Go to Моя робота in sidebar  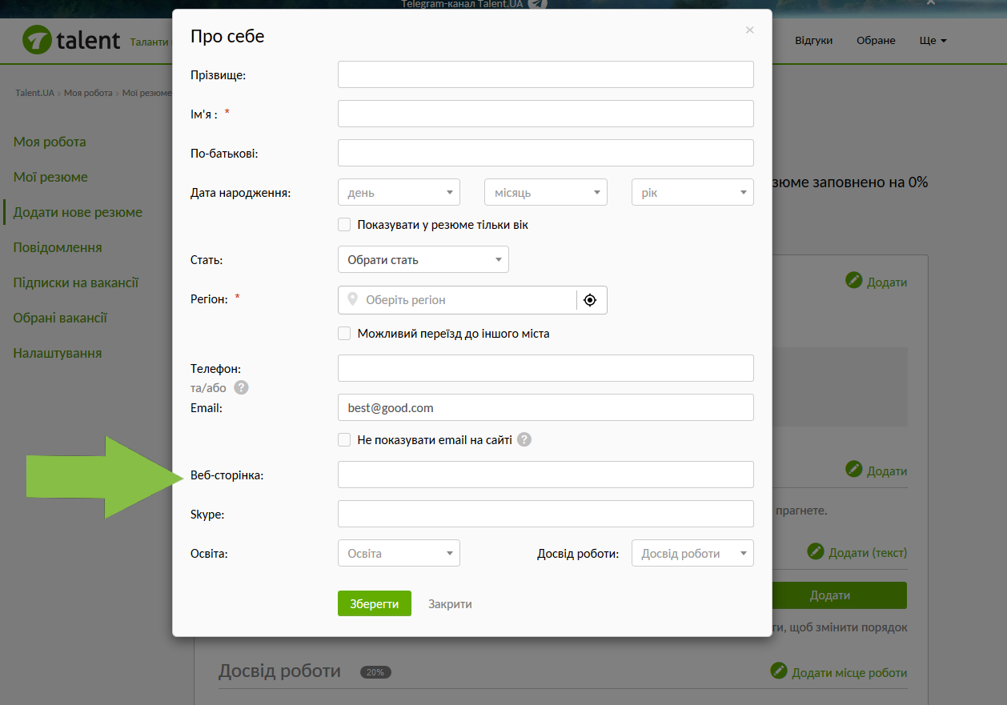50,142
